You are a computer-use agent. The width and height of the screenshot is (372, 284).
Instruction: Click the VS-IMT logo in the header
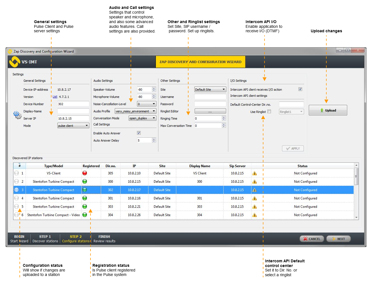click(x=14, y=62)
